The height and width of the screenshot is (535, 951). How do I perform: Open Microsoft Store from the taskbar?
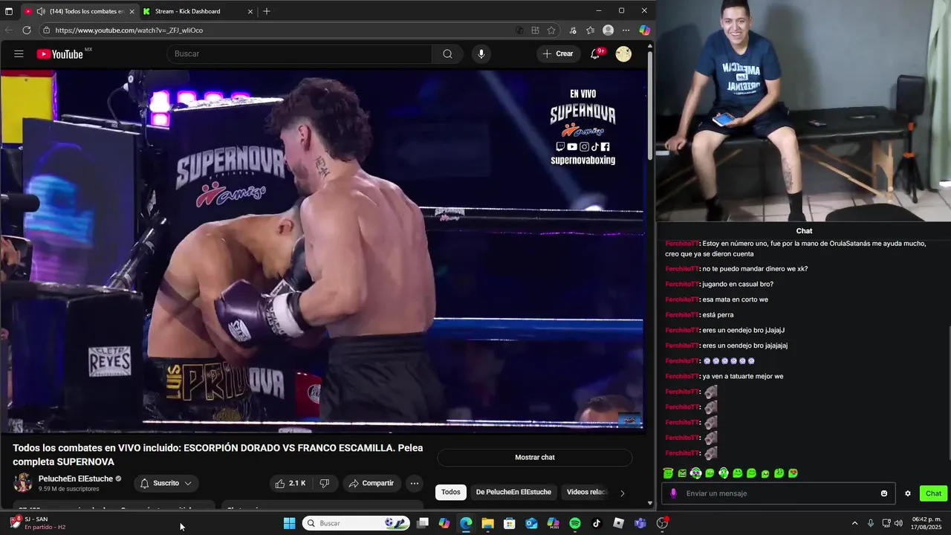click(510, 523)
